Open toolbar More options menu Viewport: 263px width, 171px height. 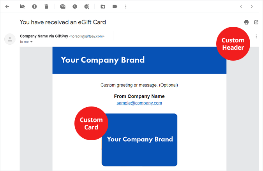coord(125,7)
